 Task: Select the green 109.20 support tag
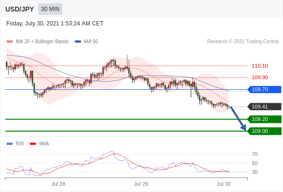pos(264,119)
